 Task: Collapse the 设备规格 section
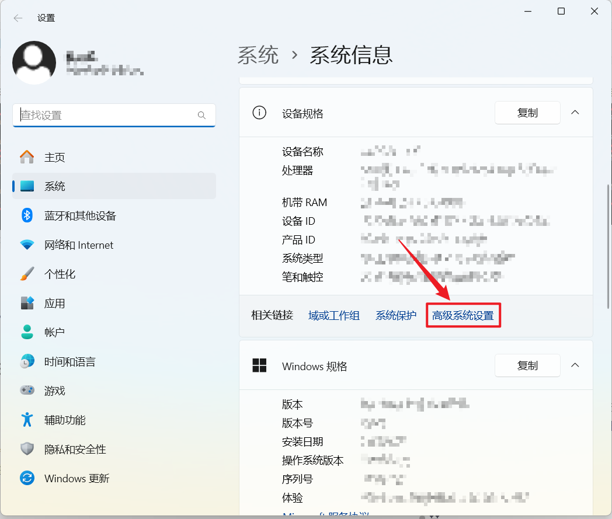click(575, 113)
